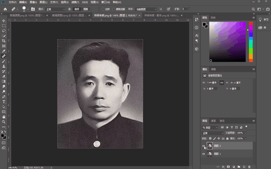Select the Path Selection tool
This screenshot has height=169, width=271.
click(x=4, y=107)
